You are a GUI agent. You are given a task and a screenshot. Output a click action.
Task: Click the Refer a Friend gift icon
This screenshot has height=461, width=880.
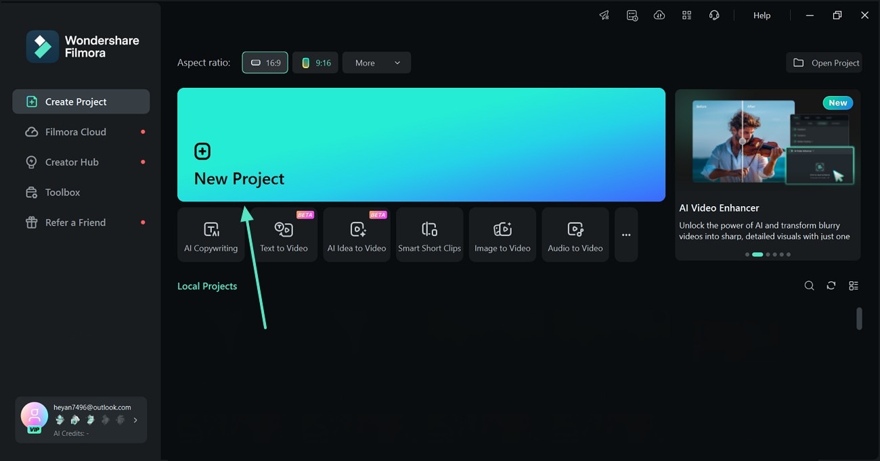tap(31, 222)
